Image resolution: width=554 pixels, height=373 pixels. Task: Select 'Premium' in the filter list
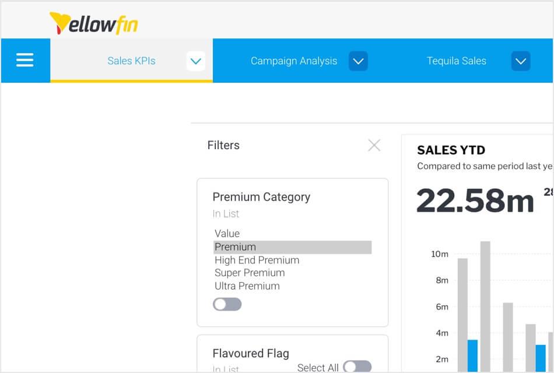tap(234, 247)
